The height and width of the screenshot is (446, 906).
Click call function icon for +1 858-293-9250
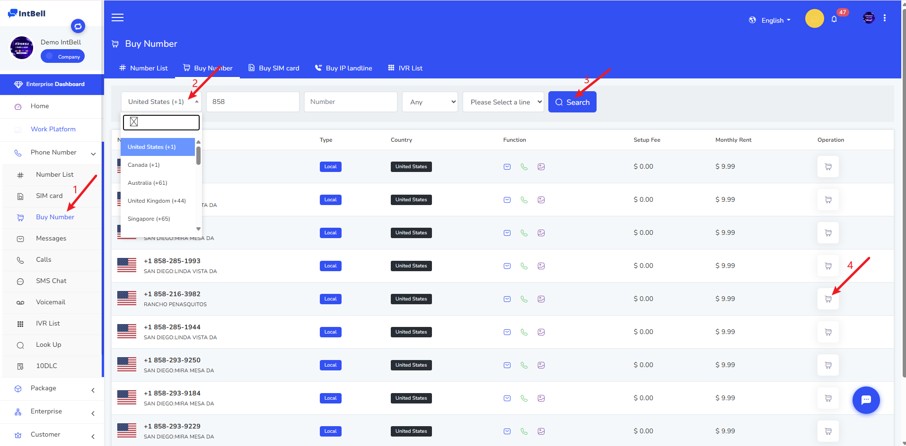[x=524, y=365]
